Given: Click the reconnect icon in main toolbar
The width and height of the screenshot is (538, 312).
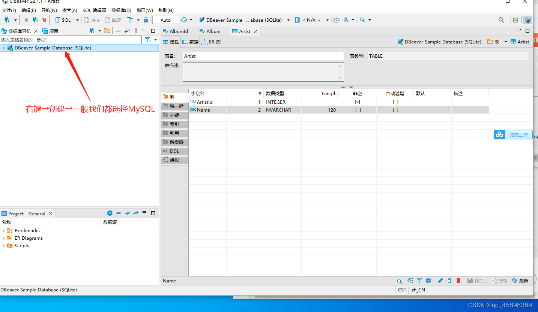Looking at the screenshot, I should (35, 20).
